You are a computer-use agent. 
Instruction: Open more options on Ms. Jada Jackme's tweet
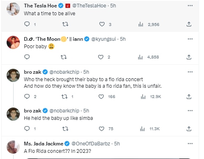coord(190,144)
